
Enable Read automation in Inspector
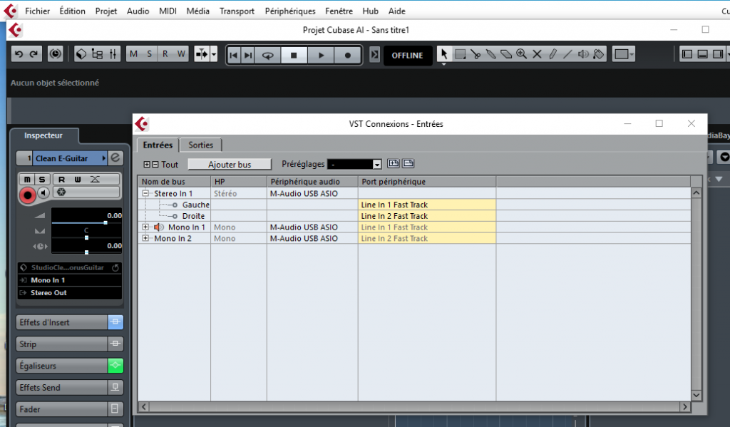pos(61,179)
